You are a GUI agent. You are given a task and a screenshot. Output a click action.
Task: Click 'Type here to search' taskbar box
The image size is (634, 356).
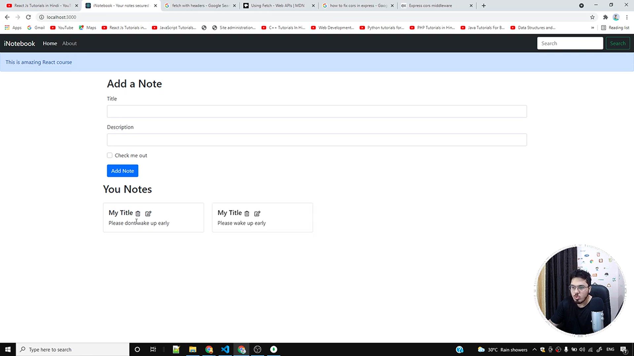73,349
